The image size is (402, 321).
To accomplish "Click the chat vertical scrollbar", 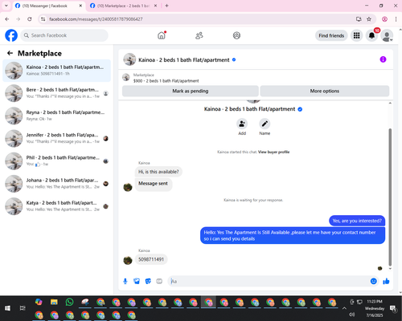I will (390, 197).
